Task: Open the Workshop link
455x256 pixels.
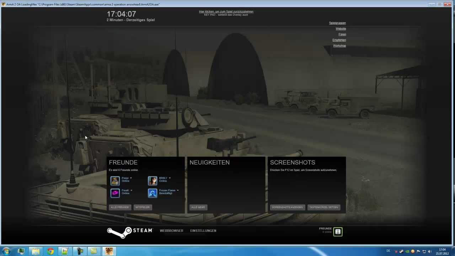Action: (x=339, y=46)
